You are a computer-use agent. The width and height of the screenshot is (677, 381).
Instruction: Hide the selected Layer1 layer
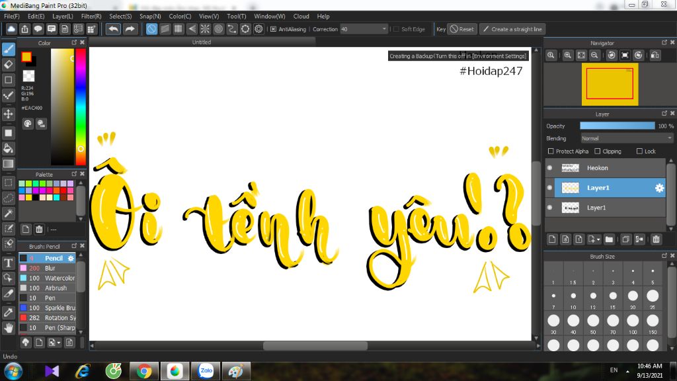pos(549,188)
